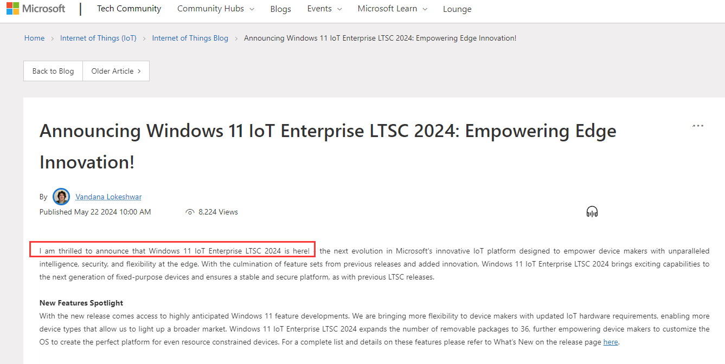Open the Blogs menu item
725x364 pixels.
point(280,9)
